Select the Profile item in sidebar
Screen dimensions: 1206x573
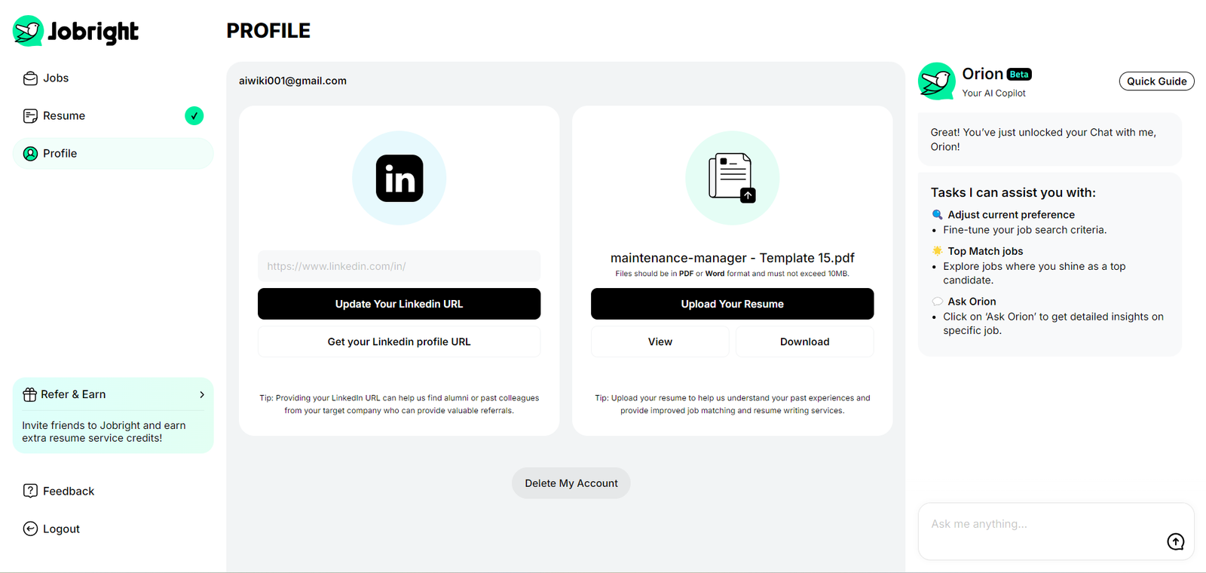click(x=113, y=154)
